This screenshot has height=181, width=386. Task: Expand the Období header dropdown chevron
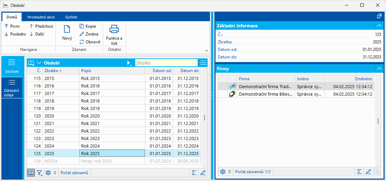[39, 63]
